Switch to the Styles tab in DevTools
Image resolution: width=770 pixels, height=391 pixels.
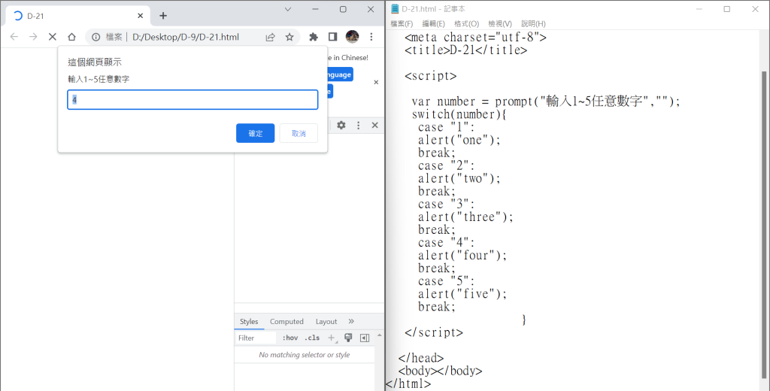249,321
